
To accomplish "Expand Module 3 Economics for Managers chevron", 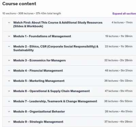I will tap(9, 60).
